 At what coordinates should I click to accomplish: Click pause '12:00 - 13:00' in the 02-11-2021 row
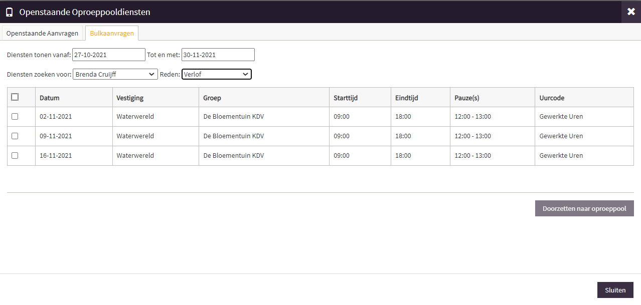pyautogui.click(x=473, y=116)
